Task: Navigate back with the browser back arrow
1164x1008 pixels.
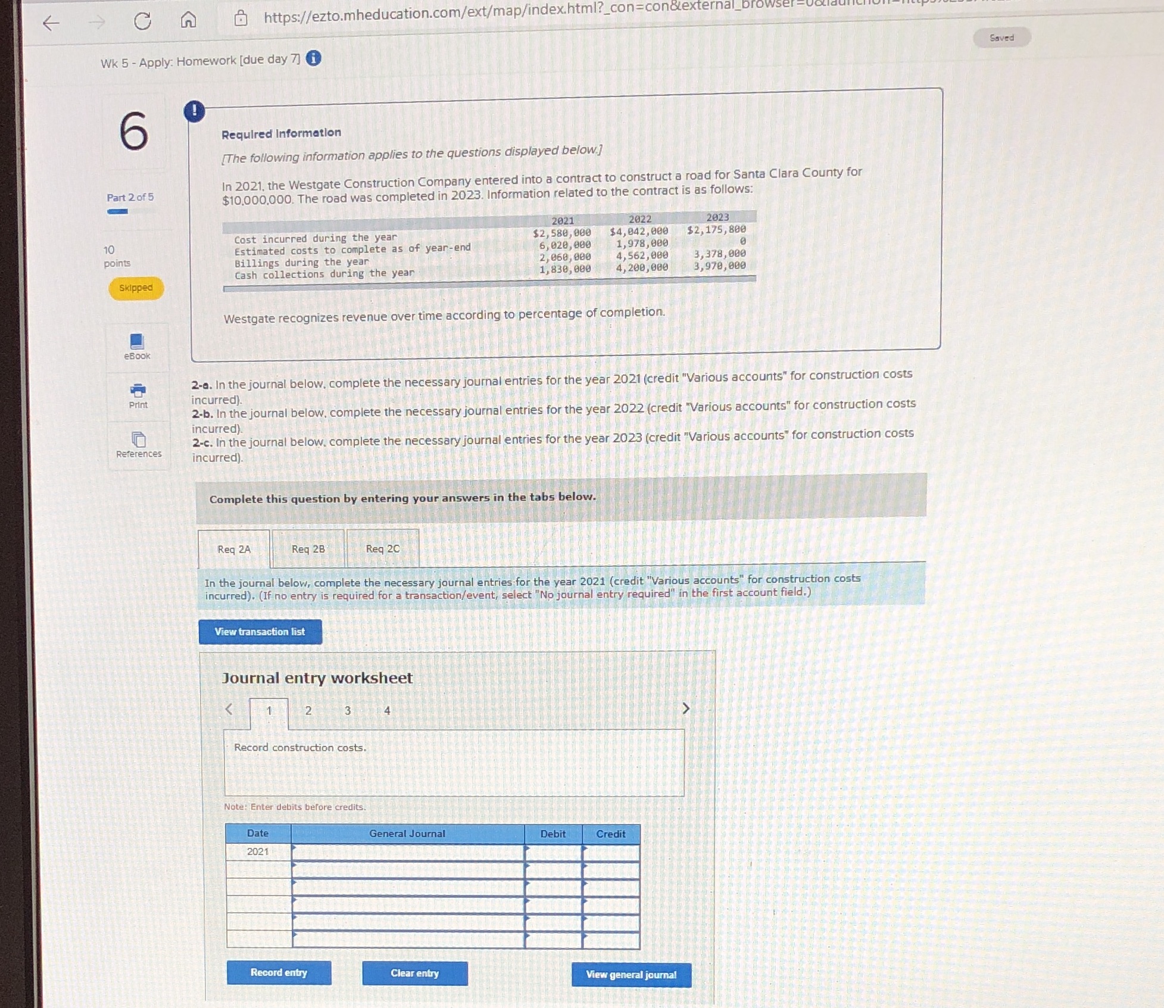Action: (x=52, y=23)
